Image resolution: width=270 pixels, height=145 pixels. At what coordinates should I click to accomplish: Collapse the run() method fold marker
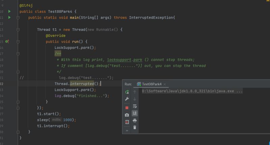tap(18, 41)
